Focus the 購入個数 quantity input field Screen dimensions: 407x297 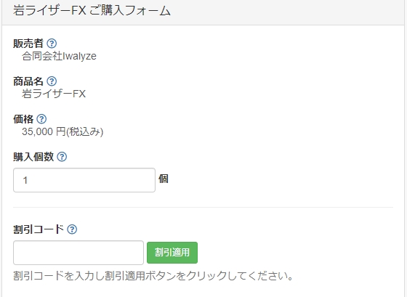[84, 180]
